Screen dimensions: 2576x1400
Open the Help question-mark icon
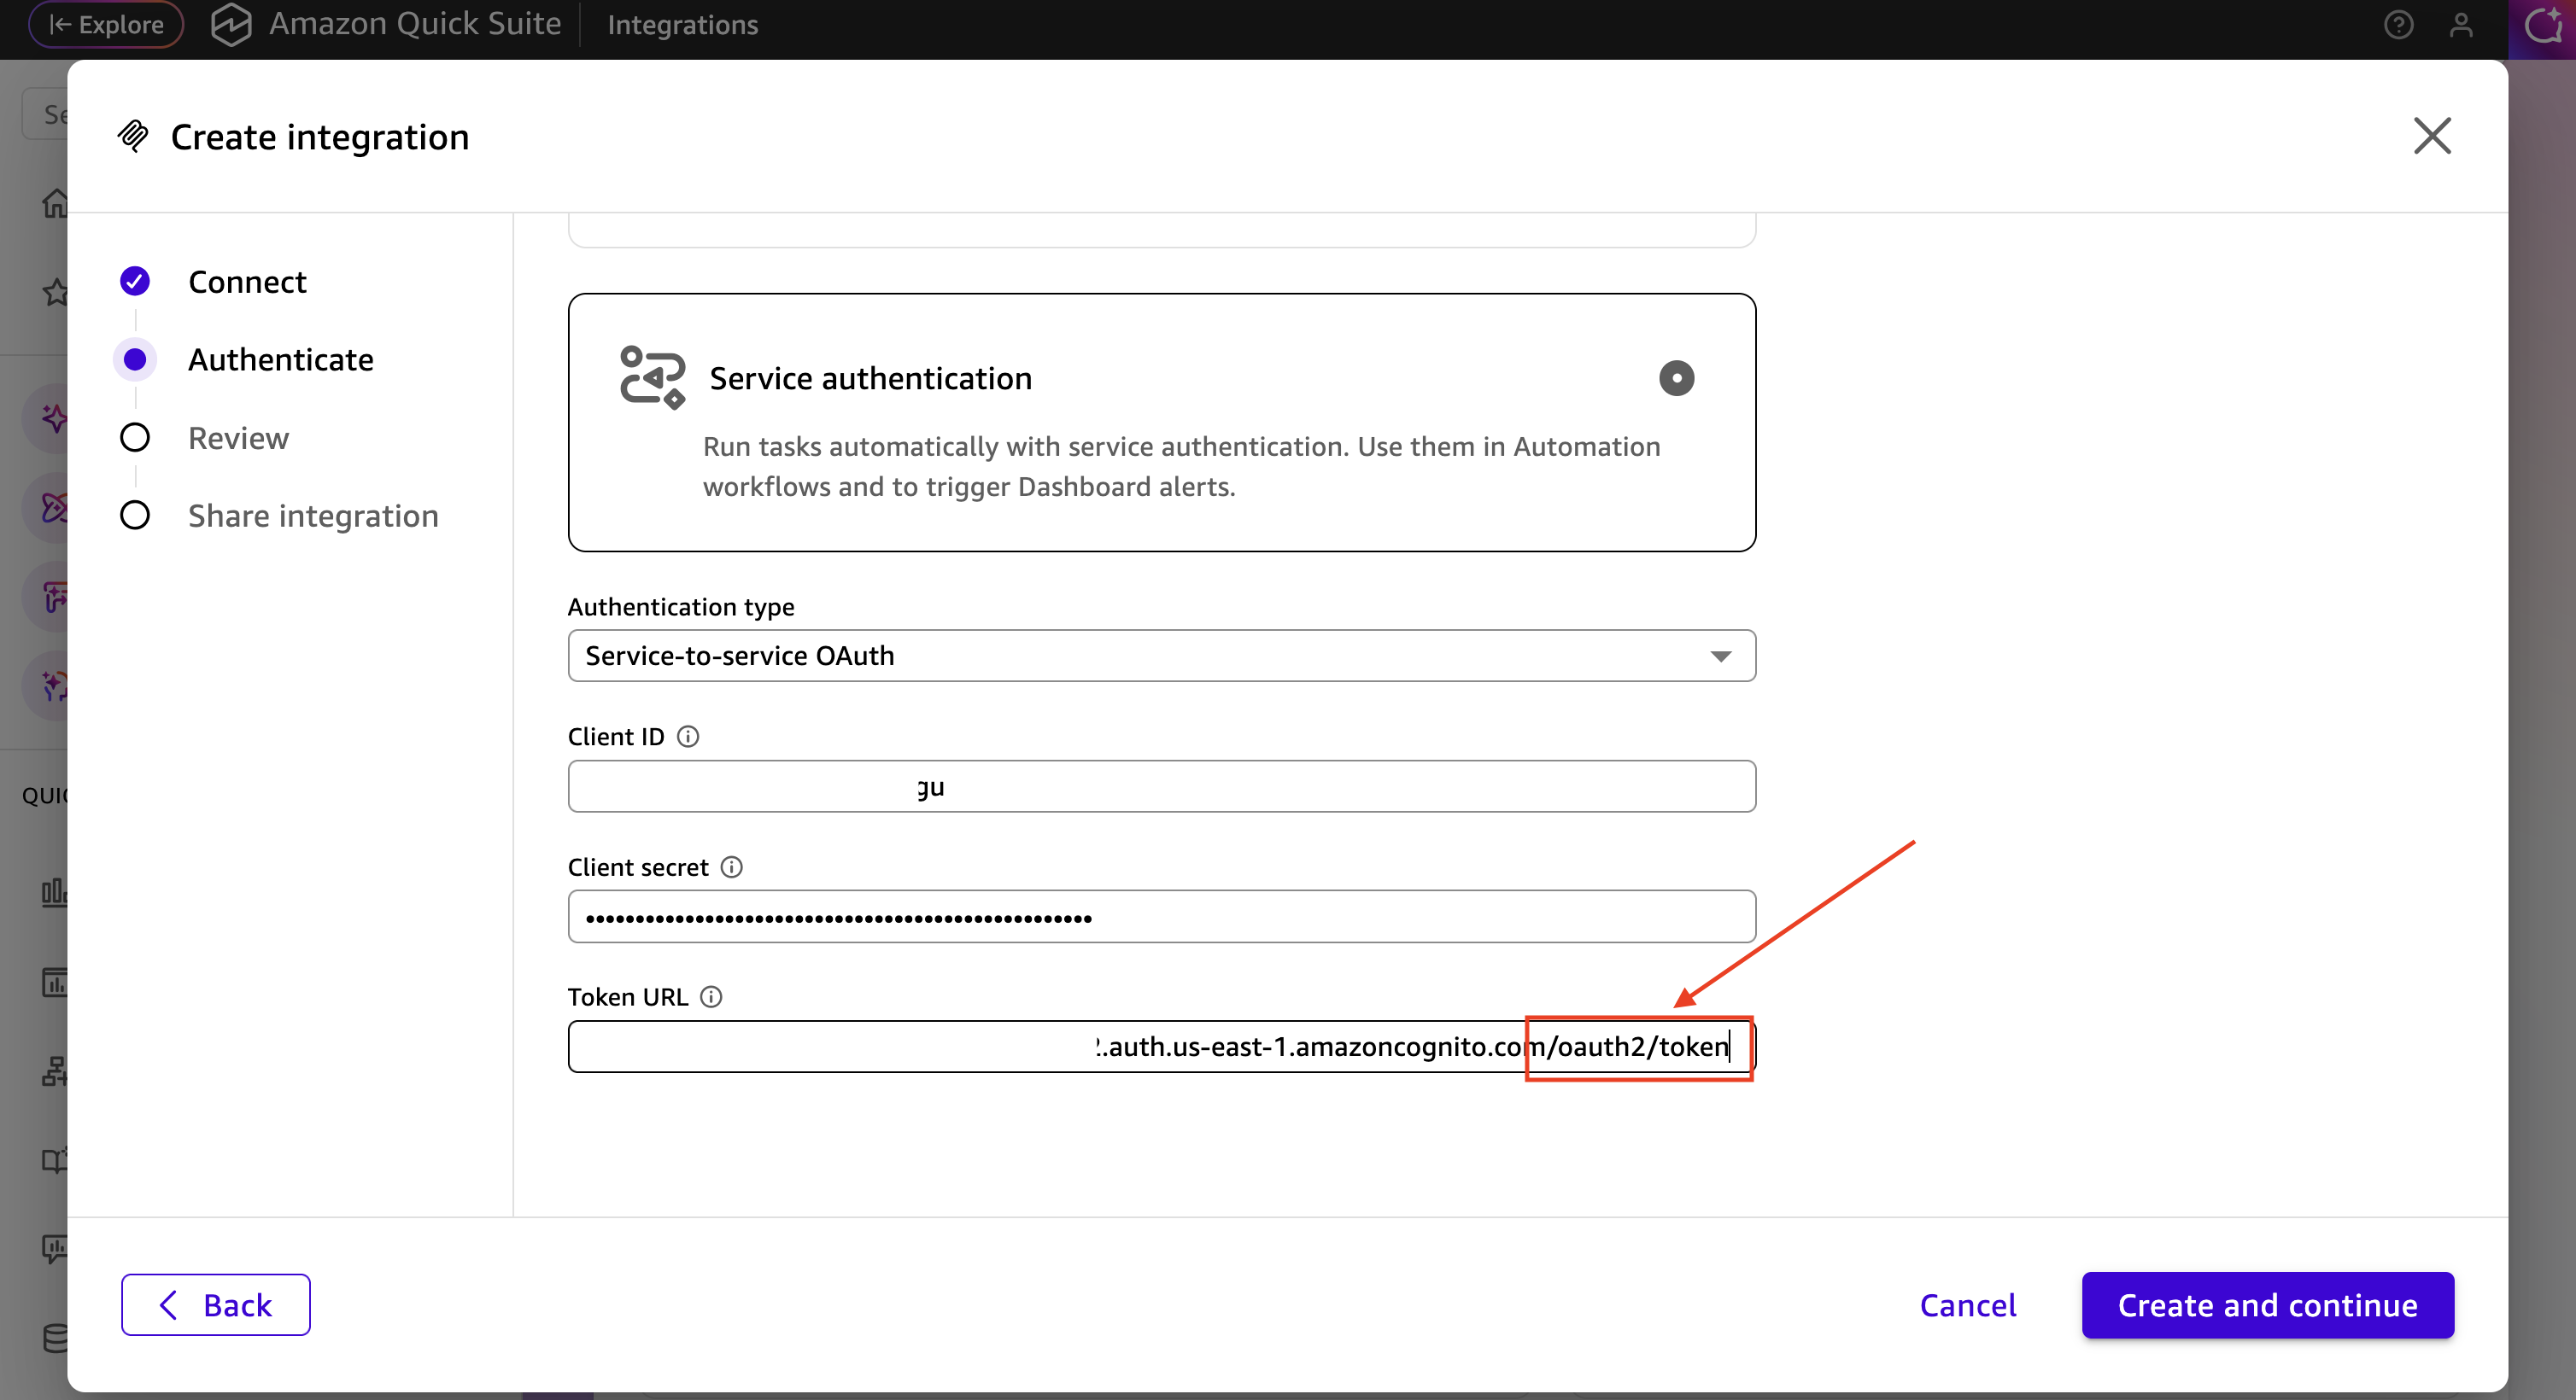pyautogui.click(x=2399, y=25)
